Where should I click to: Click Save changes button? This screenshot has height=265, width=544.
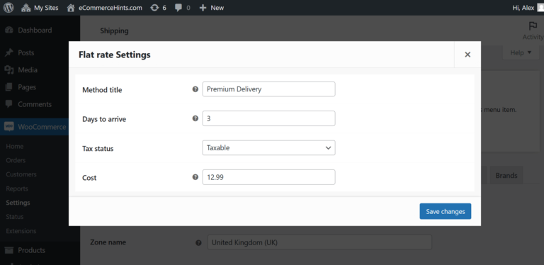[x=445, y=211]
